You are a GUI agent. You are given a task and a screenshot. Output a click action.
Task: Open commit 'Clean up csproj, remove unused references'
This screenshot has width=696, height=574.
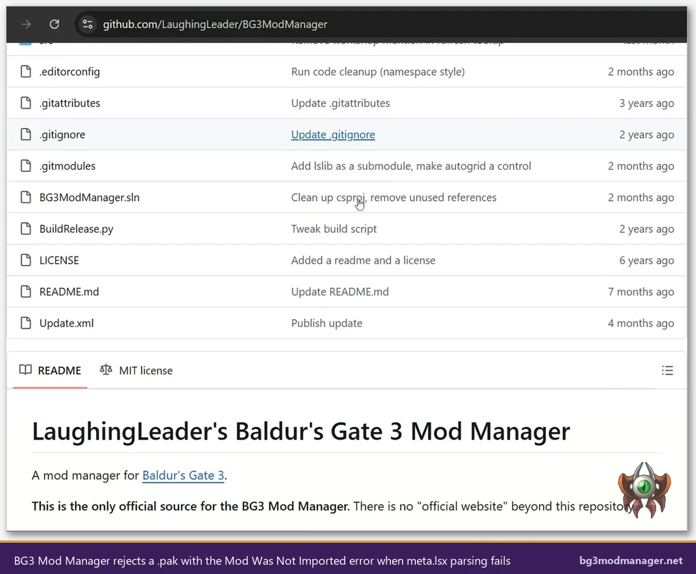coord(394,198)
